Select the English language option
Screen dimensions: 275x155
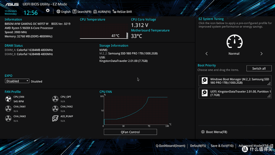coord(66,11)
